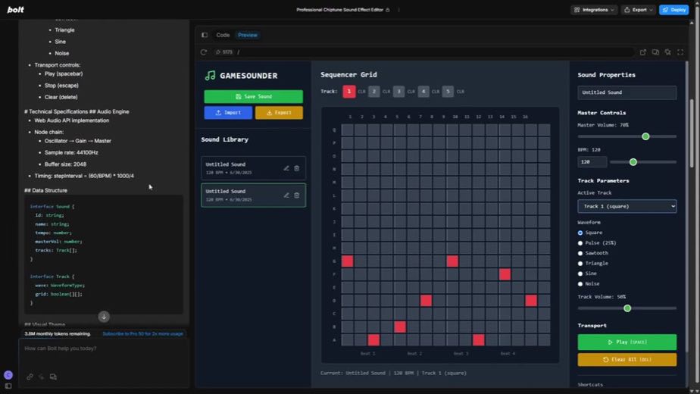Switch to the Preview tab
The image size is (700, 394).
(247, 35)
